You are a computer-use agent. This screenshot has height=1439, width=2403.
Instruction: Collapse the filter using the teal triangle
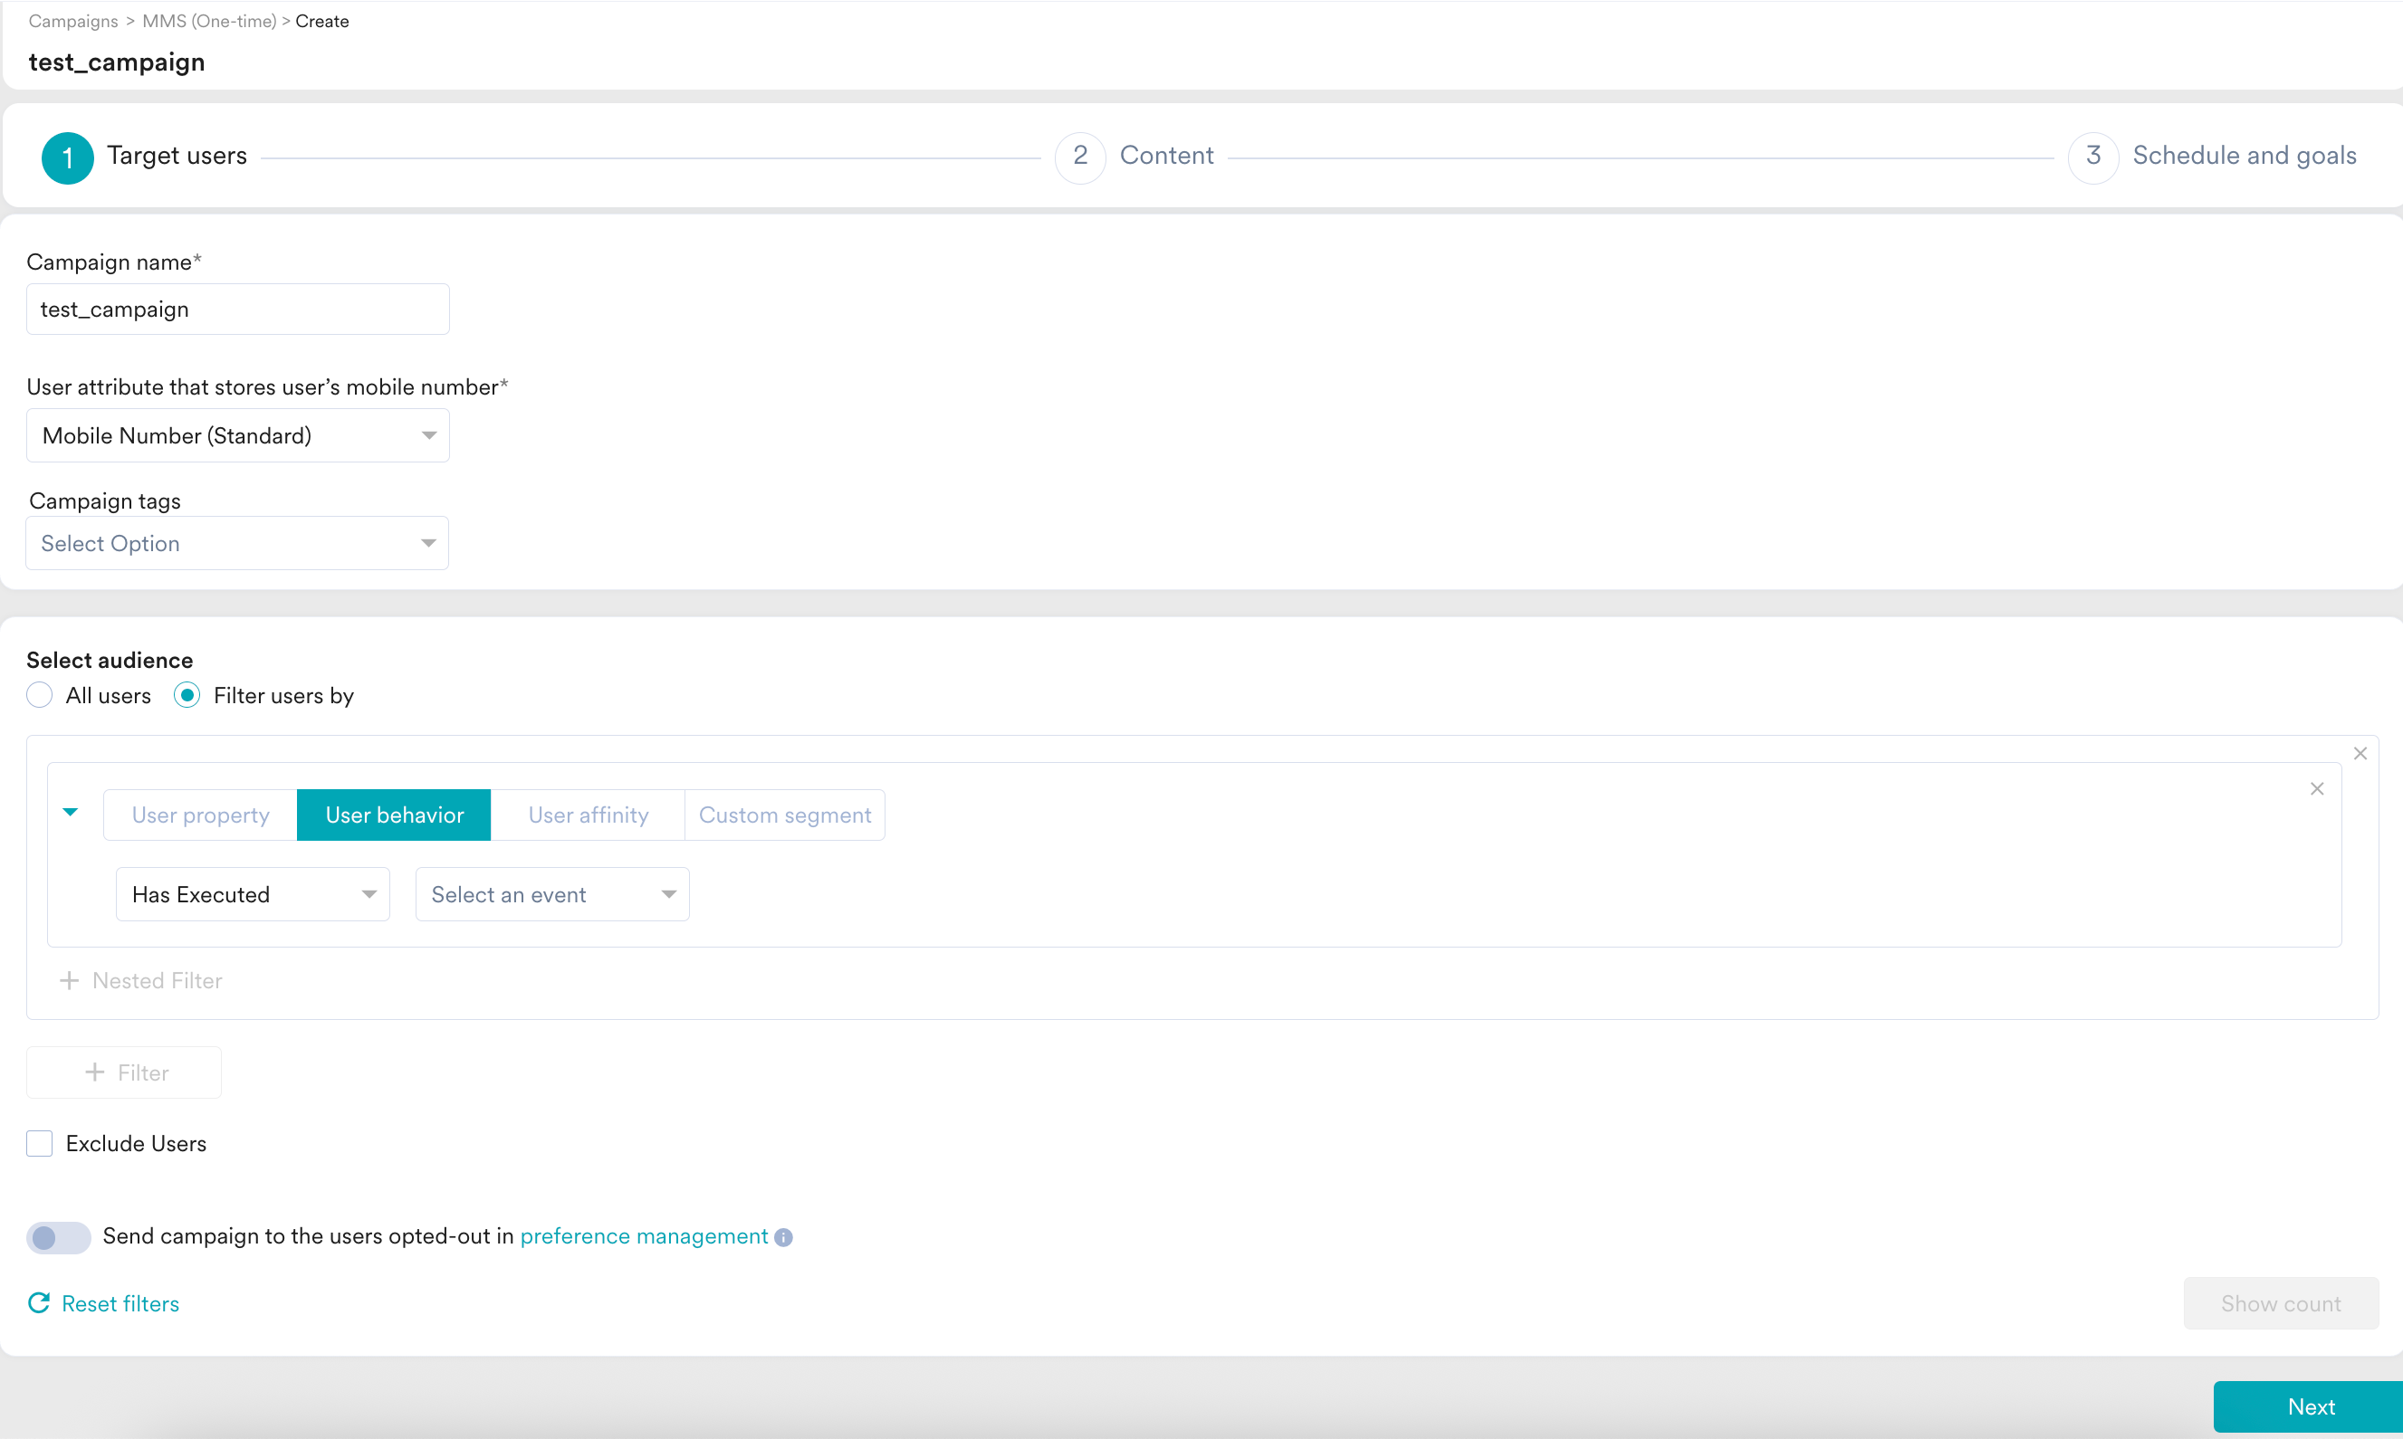pyautogui.click(x=71, y=813)
